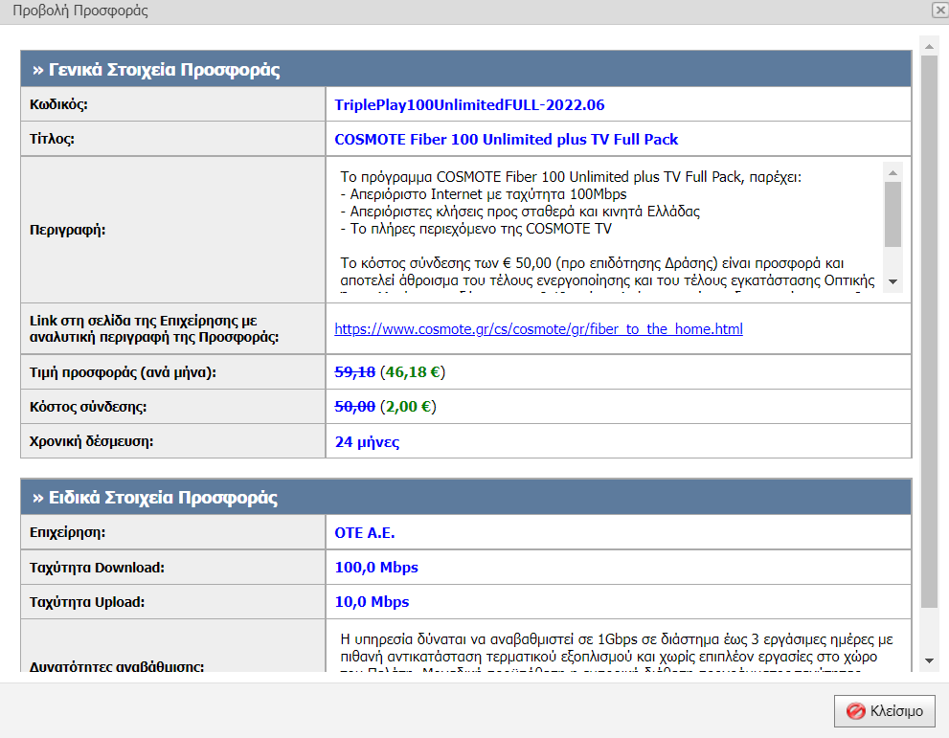
Task: Click description line about Απεριόριστες κλήσεις
Action: (x=520, y=212)
